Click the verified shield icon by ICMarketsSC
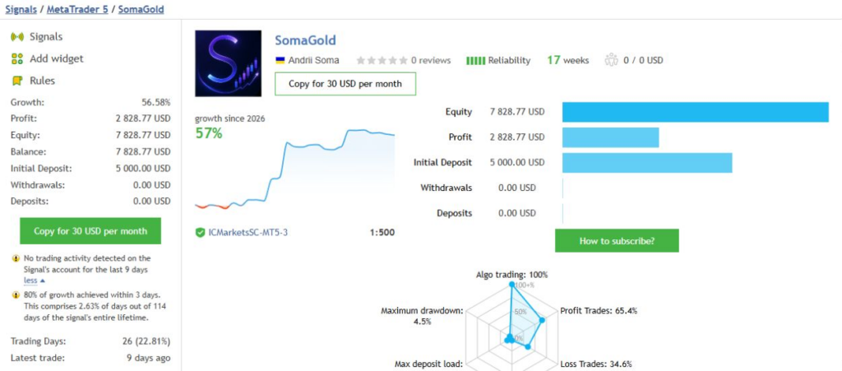Image resolution: width=842 pixels, height=371 pixels. 201,233
